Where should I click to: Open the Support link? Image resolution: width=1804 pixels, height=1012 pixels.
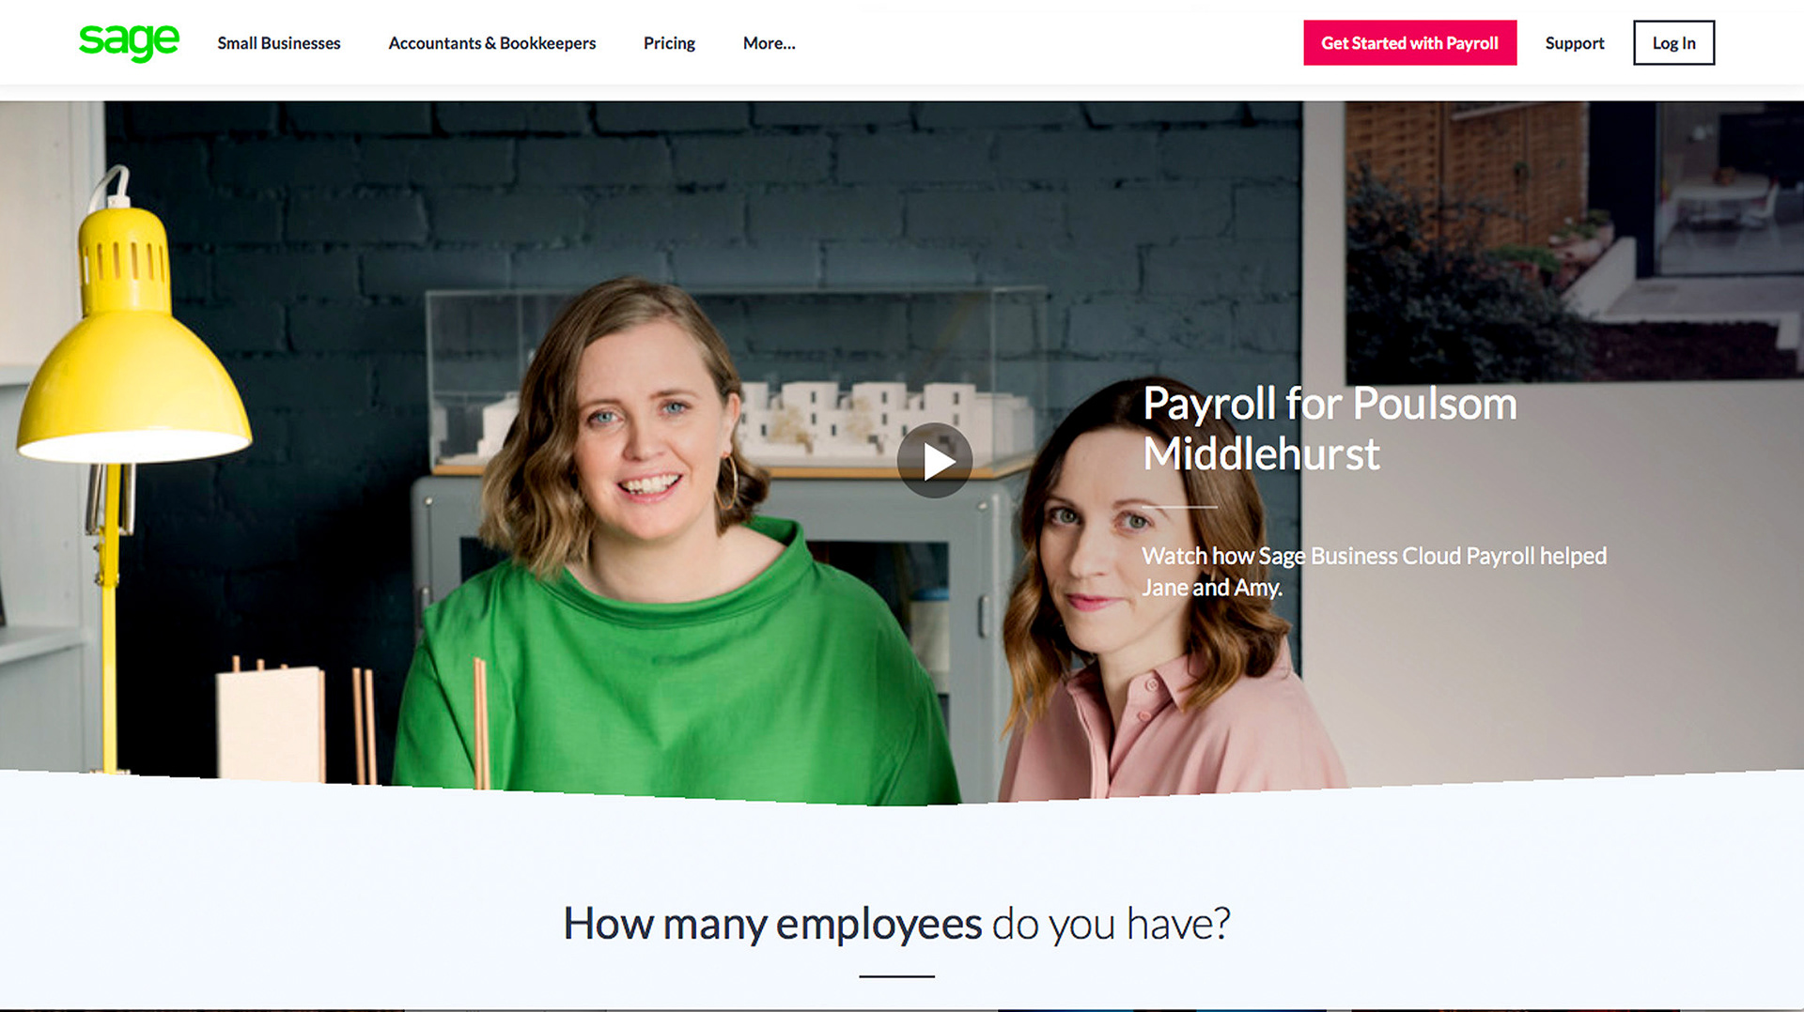tap(1575, 43)
